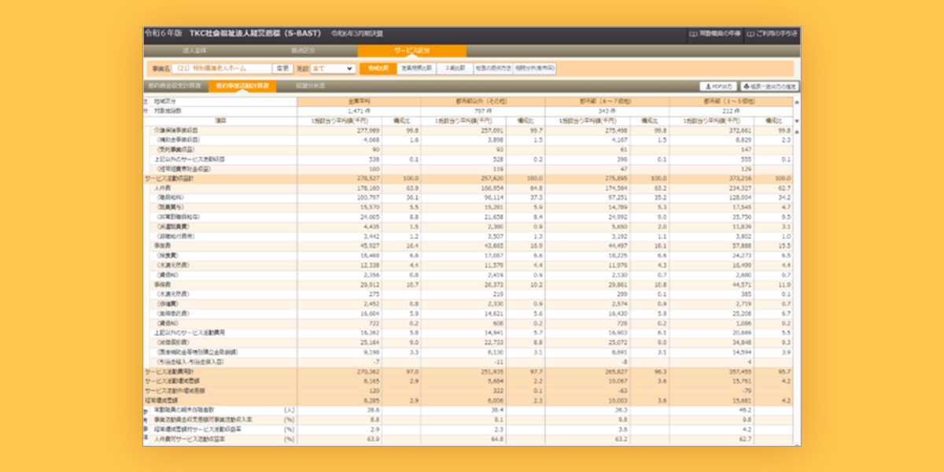Open the 要約資金収支計算書 sub-tab
Viewport: 944px width, 472px height.
click(x=176, y=86)
